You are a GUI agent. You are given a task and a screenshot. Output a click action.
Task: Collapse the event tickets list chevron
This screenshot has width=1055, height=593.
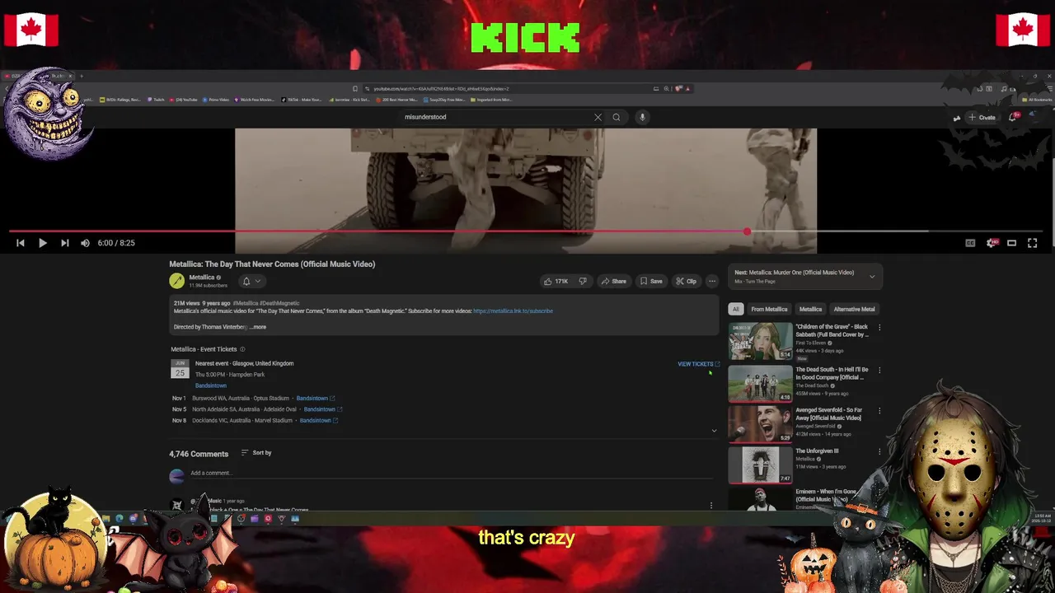point(714,431)
